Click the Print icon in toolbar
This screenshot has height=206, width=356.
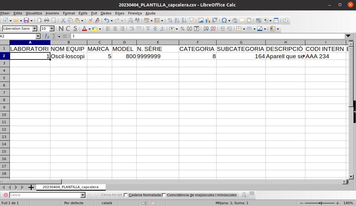(47, 21)
